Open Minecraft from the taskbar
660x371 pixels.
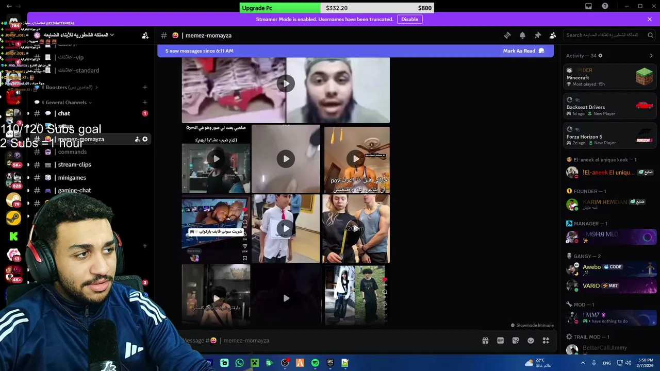tap(254, 363)
